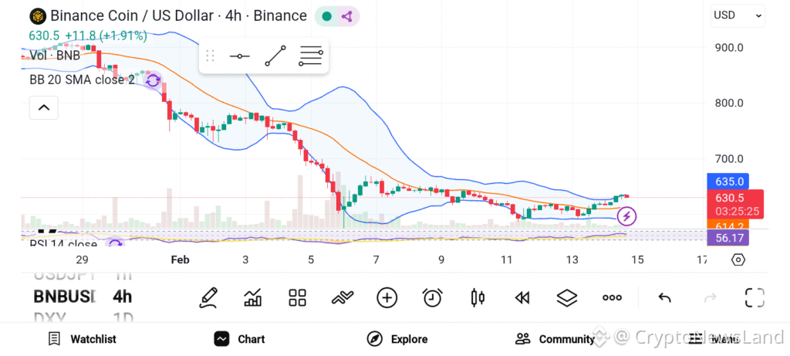Select the BB 20 SMA close 2 legend
Screen dimensions: 790x356
tap(82, 80)
